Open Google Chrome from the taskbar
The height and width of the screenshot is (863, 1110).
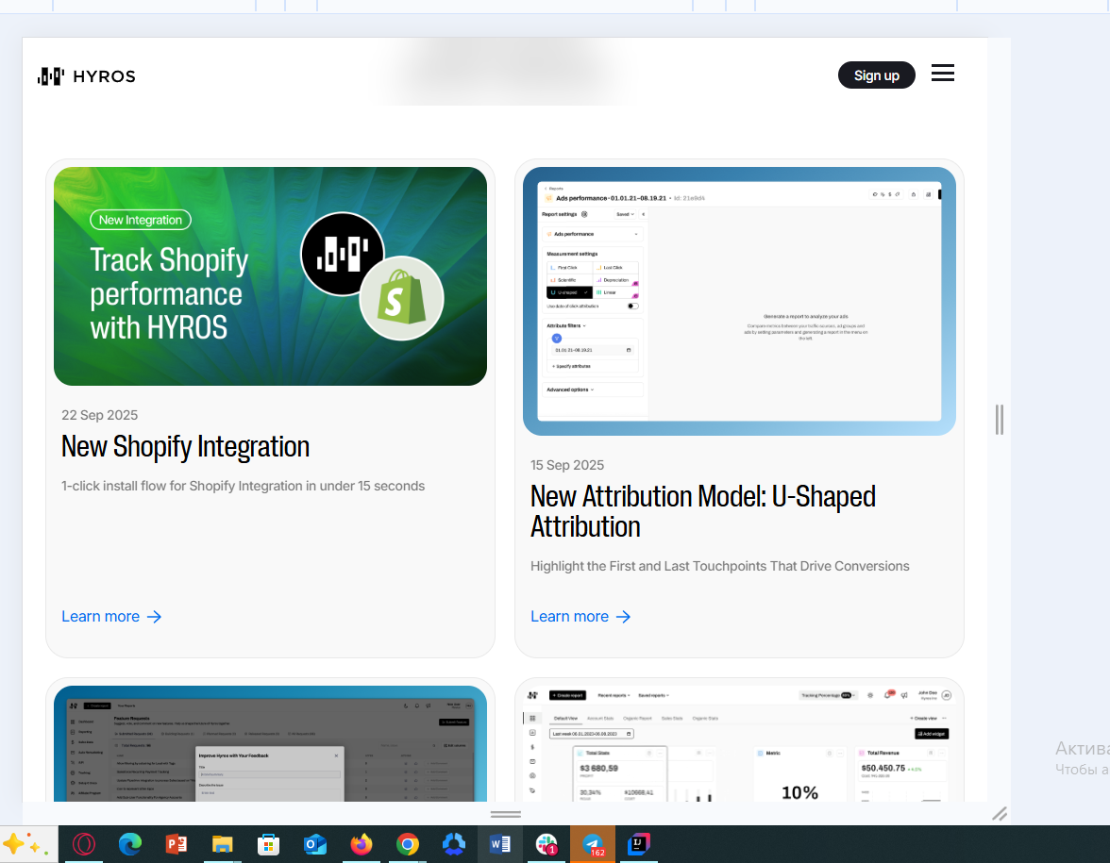[407, 844]
